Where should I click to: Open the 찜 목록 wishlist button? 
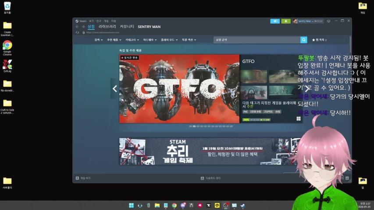click(x=319, y=40)
